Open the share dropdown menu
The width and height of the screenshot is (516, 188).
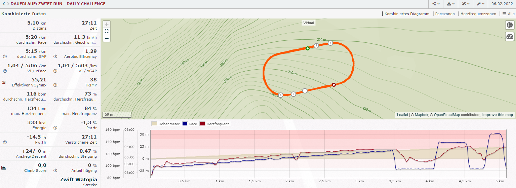436,4
